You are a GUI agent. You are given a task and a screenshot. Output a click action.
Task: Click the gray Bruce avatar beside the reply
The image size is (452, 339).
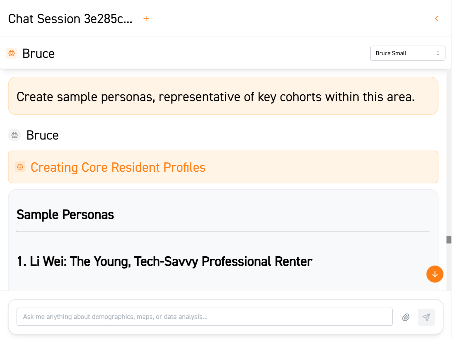tap(14, 135)
